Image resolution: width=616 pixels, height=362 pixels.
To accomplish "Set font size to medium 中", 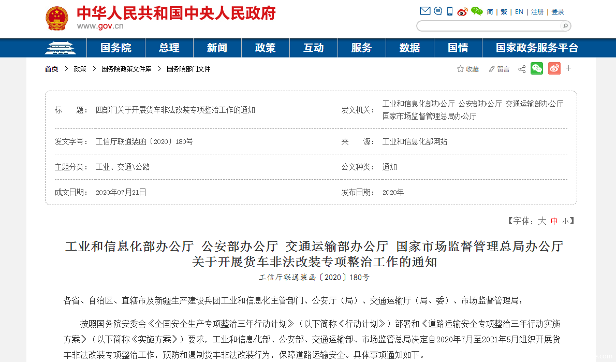I will pyautogui.click(x=554, y=221).
